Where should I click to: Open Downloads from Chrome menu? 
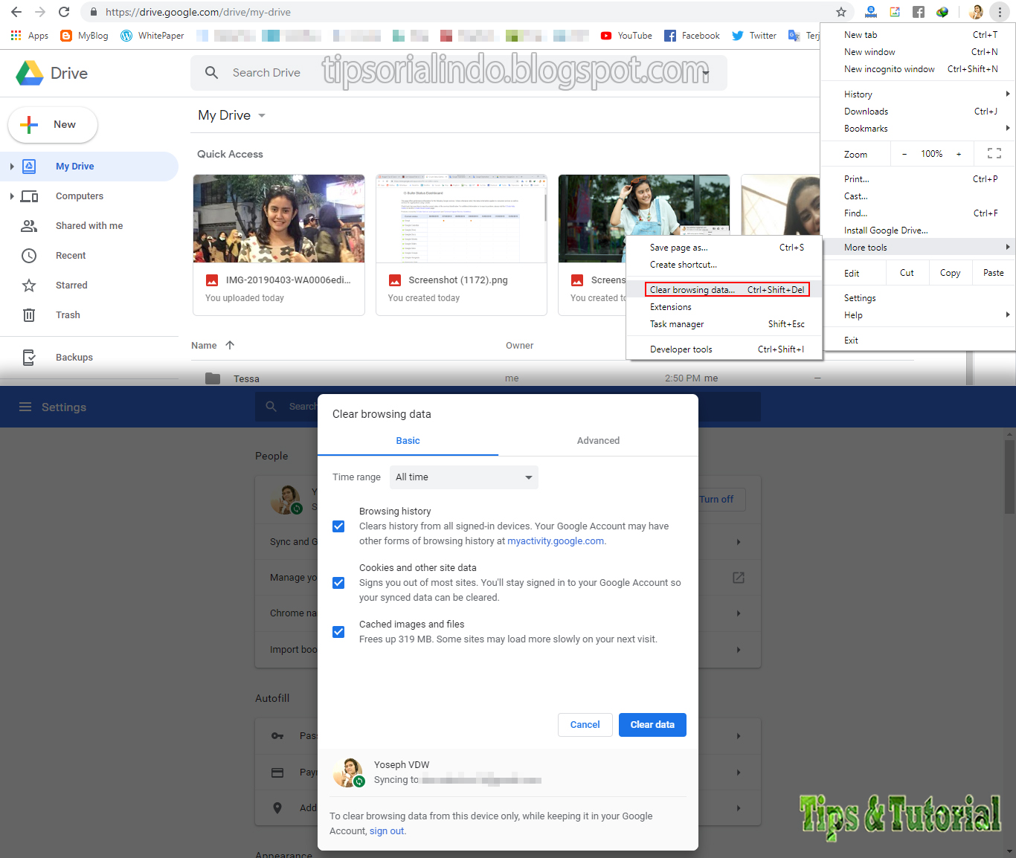click(x=918, y=112)
